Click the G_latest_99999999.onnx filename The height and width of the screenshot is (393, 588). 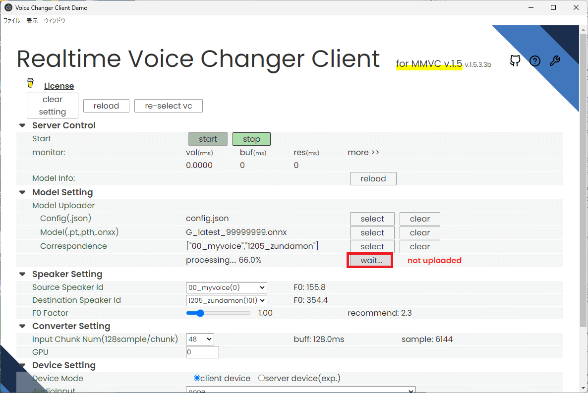coord(236,232)
